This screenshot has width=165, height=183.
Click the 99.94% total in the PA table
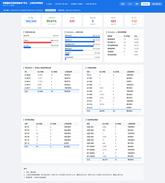point(68,91)
